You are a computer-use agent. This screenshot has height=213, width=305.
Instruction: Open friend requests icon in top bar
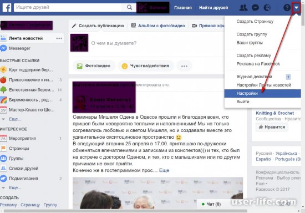243,8
